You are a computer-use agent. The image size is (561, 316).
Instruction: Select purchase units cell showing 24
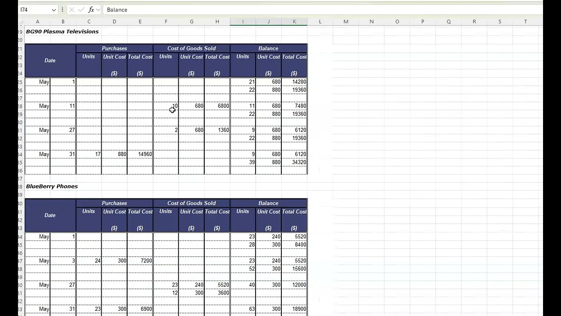[89, 261]
